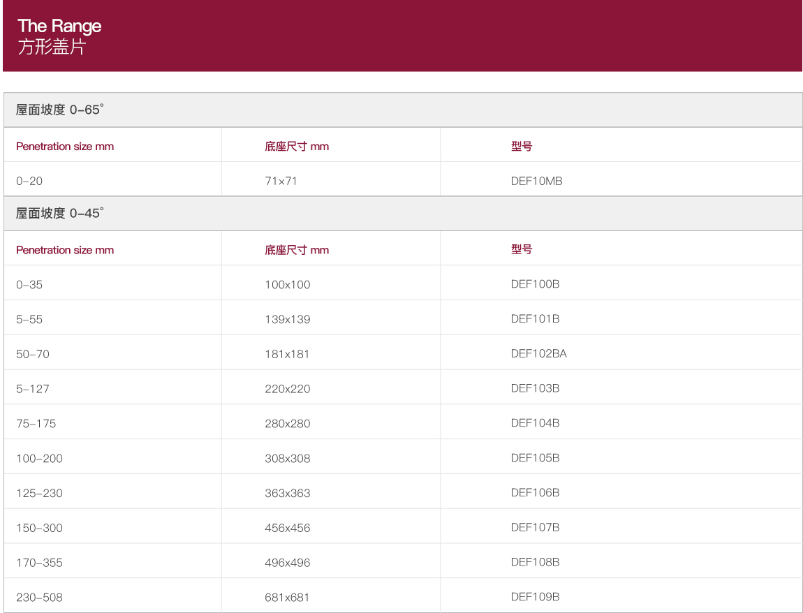Click model number 'DEF104B'
This screenshot has height=613, width=803.
coord(535,424)
